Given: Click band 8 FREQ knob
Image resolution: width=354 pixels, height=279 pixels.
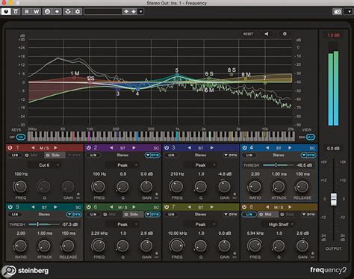Looking at the screenshot, I should 255,245.
